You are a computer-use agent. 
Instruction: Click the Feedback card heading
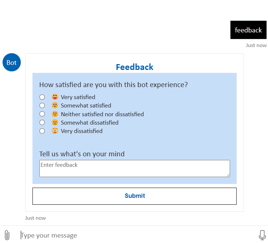pos(135,67)
